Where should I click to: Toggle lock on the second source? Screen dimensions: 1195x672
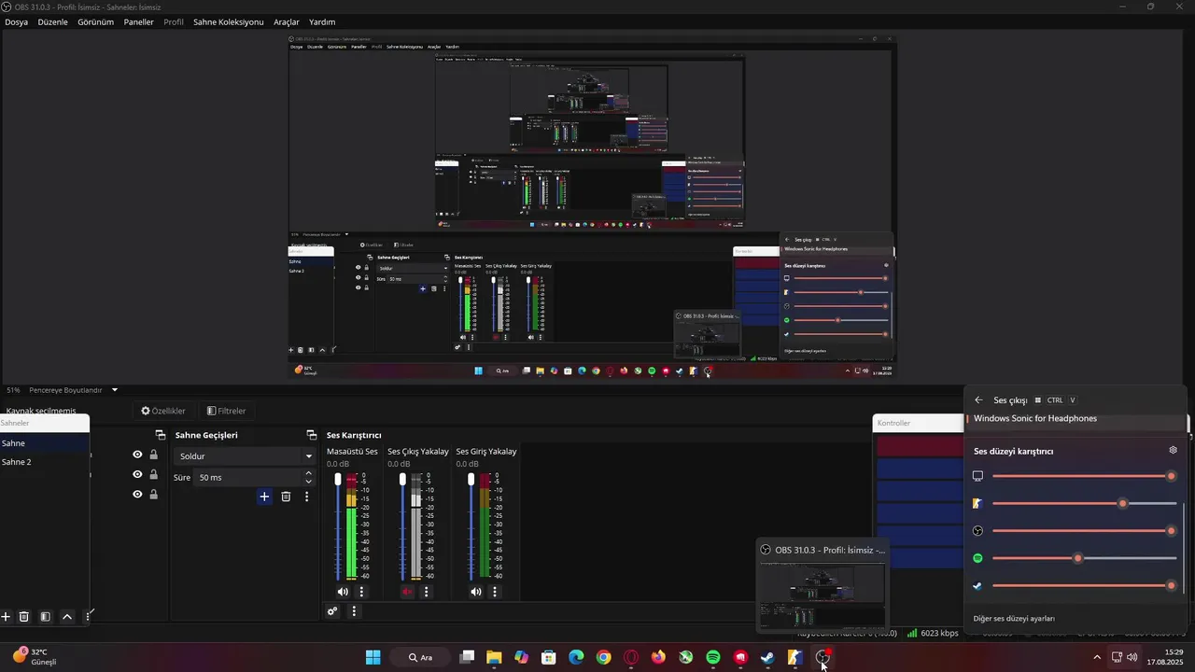pyautogui.click(x=153, y=474)
